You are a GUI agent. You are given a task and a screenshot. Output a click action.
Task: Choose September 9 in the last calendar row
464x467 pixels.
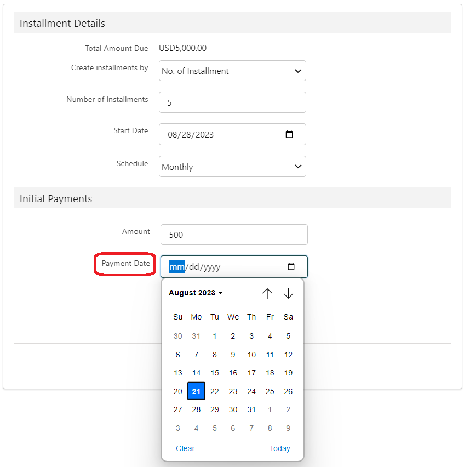coord(288,428)
